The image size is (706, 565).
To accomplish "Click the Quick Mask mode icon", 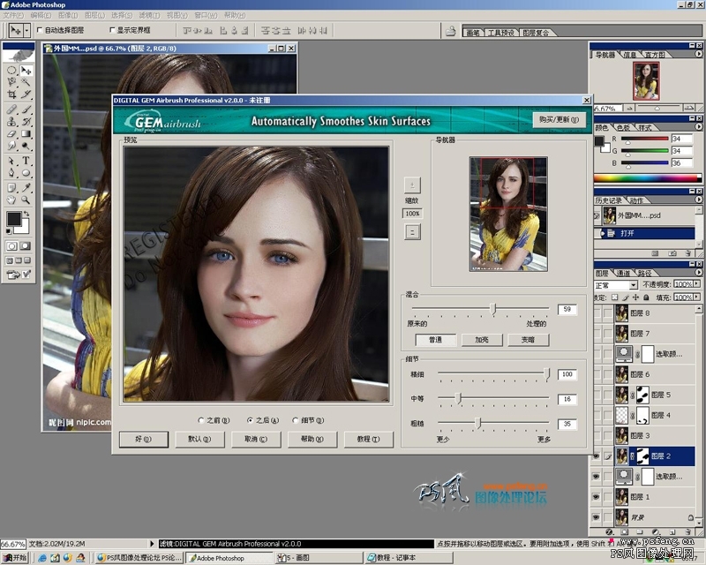I will point(26,246).
